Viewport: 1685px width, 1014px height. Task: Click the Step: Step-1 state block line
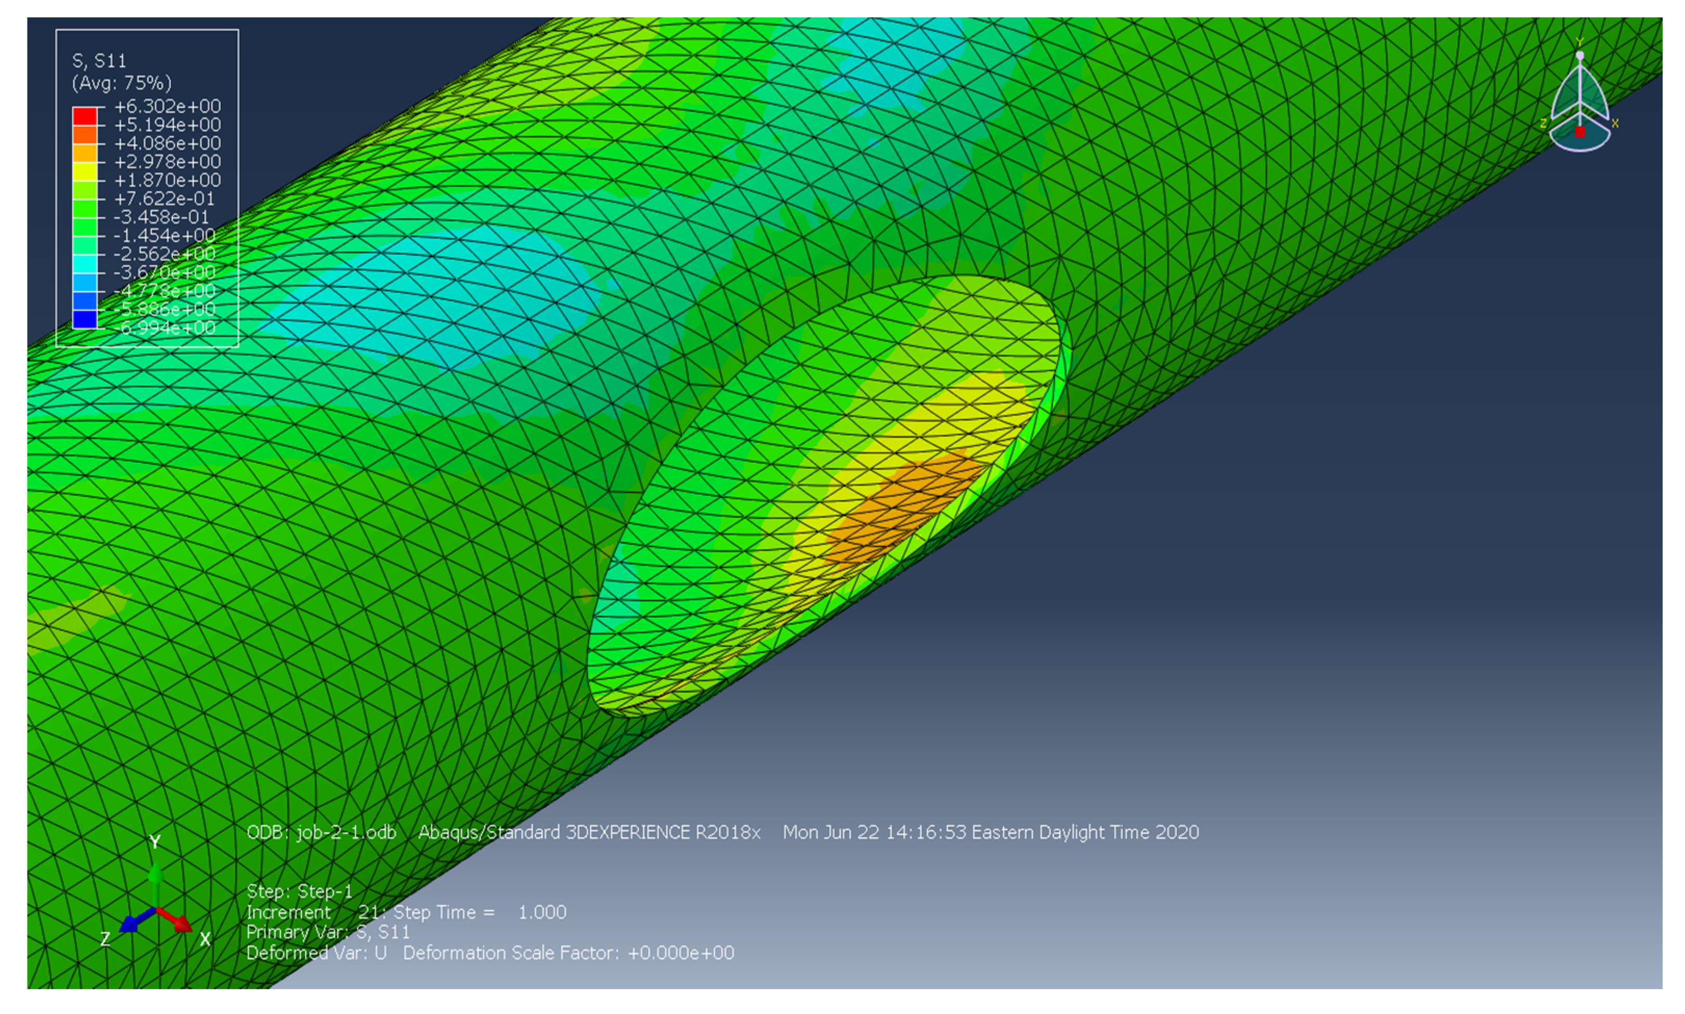tap(299, 891)
